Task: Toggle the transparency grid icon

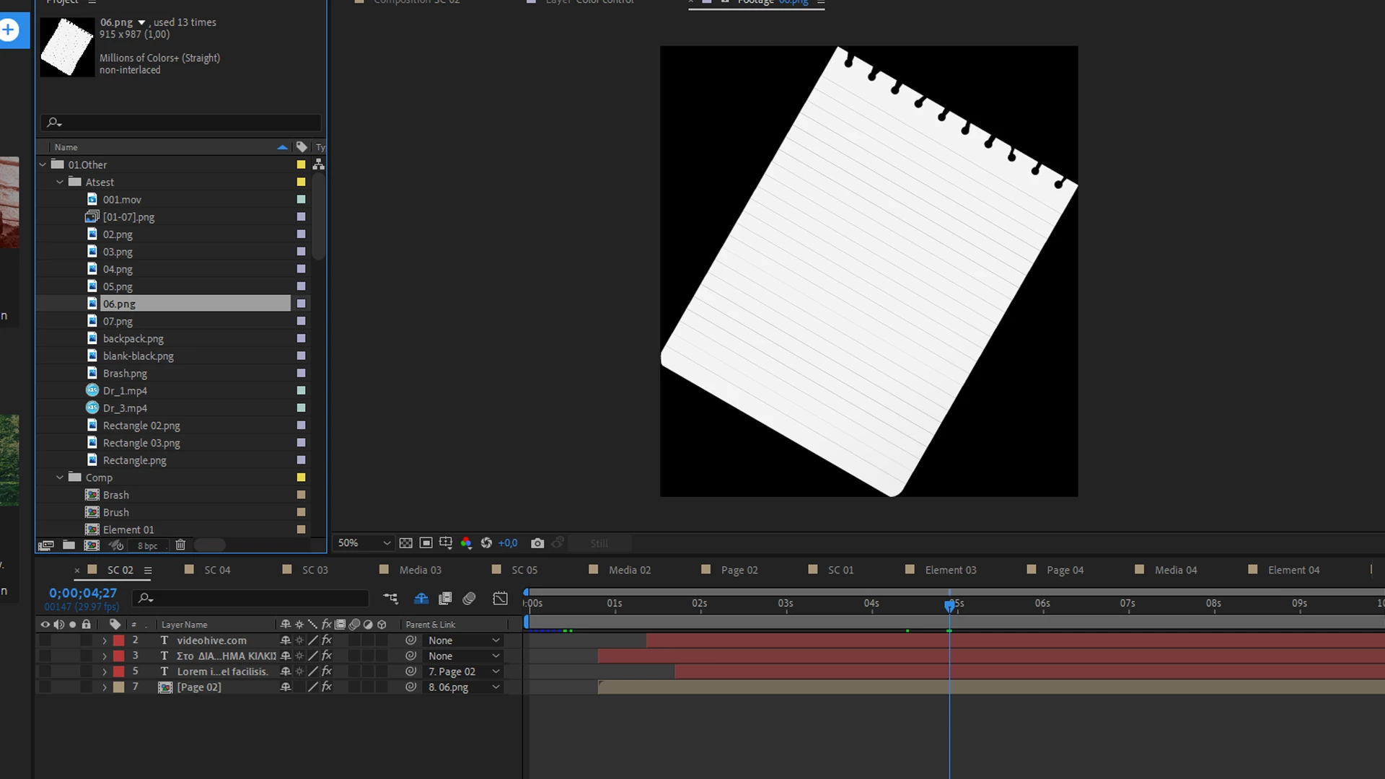Action: pyautogui.click(x=406, y=543)
